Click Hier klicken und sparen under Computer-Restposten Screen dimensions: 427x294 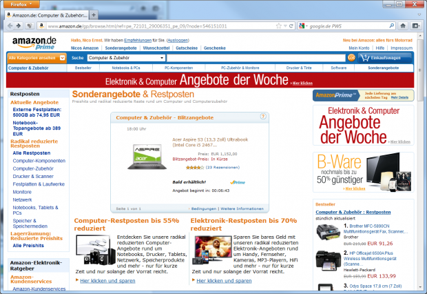pyautogui.click(x=107, y=281)
